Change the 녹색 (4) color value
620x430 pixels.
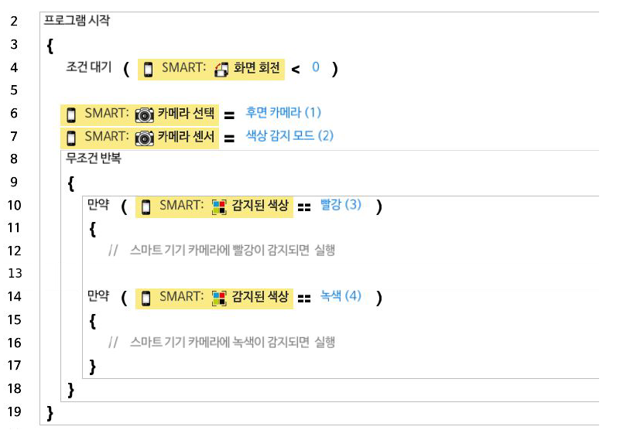pos(341,296)
